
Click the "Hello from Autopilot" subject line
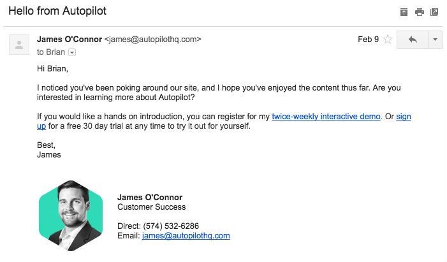pyautogui.click(x=57, y=11)
